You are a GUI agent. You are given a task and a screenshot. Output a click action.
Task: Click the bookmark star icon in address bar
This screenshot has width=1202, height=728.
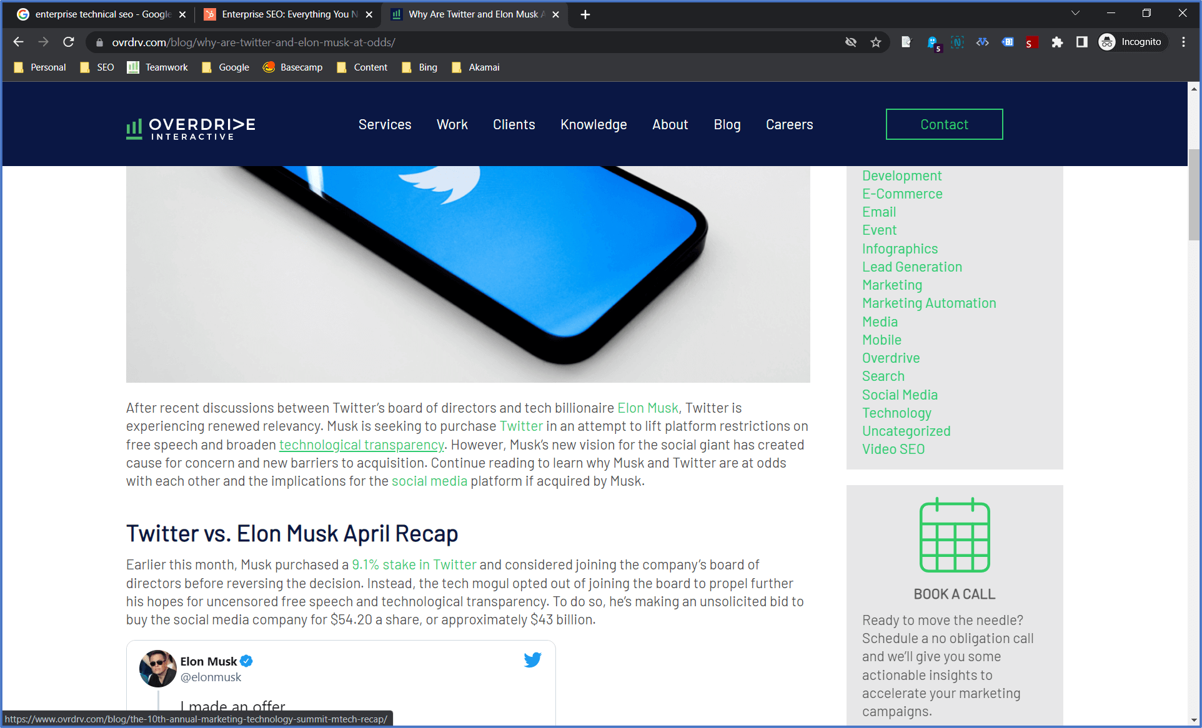(876, 42)
